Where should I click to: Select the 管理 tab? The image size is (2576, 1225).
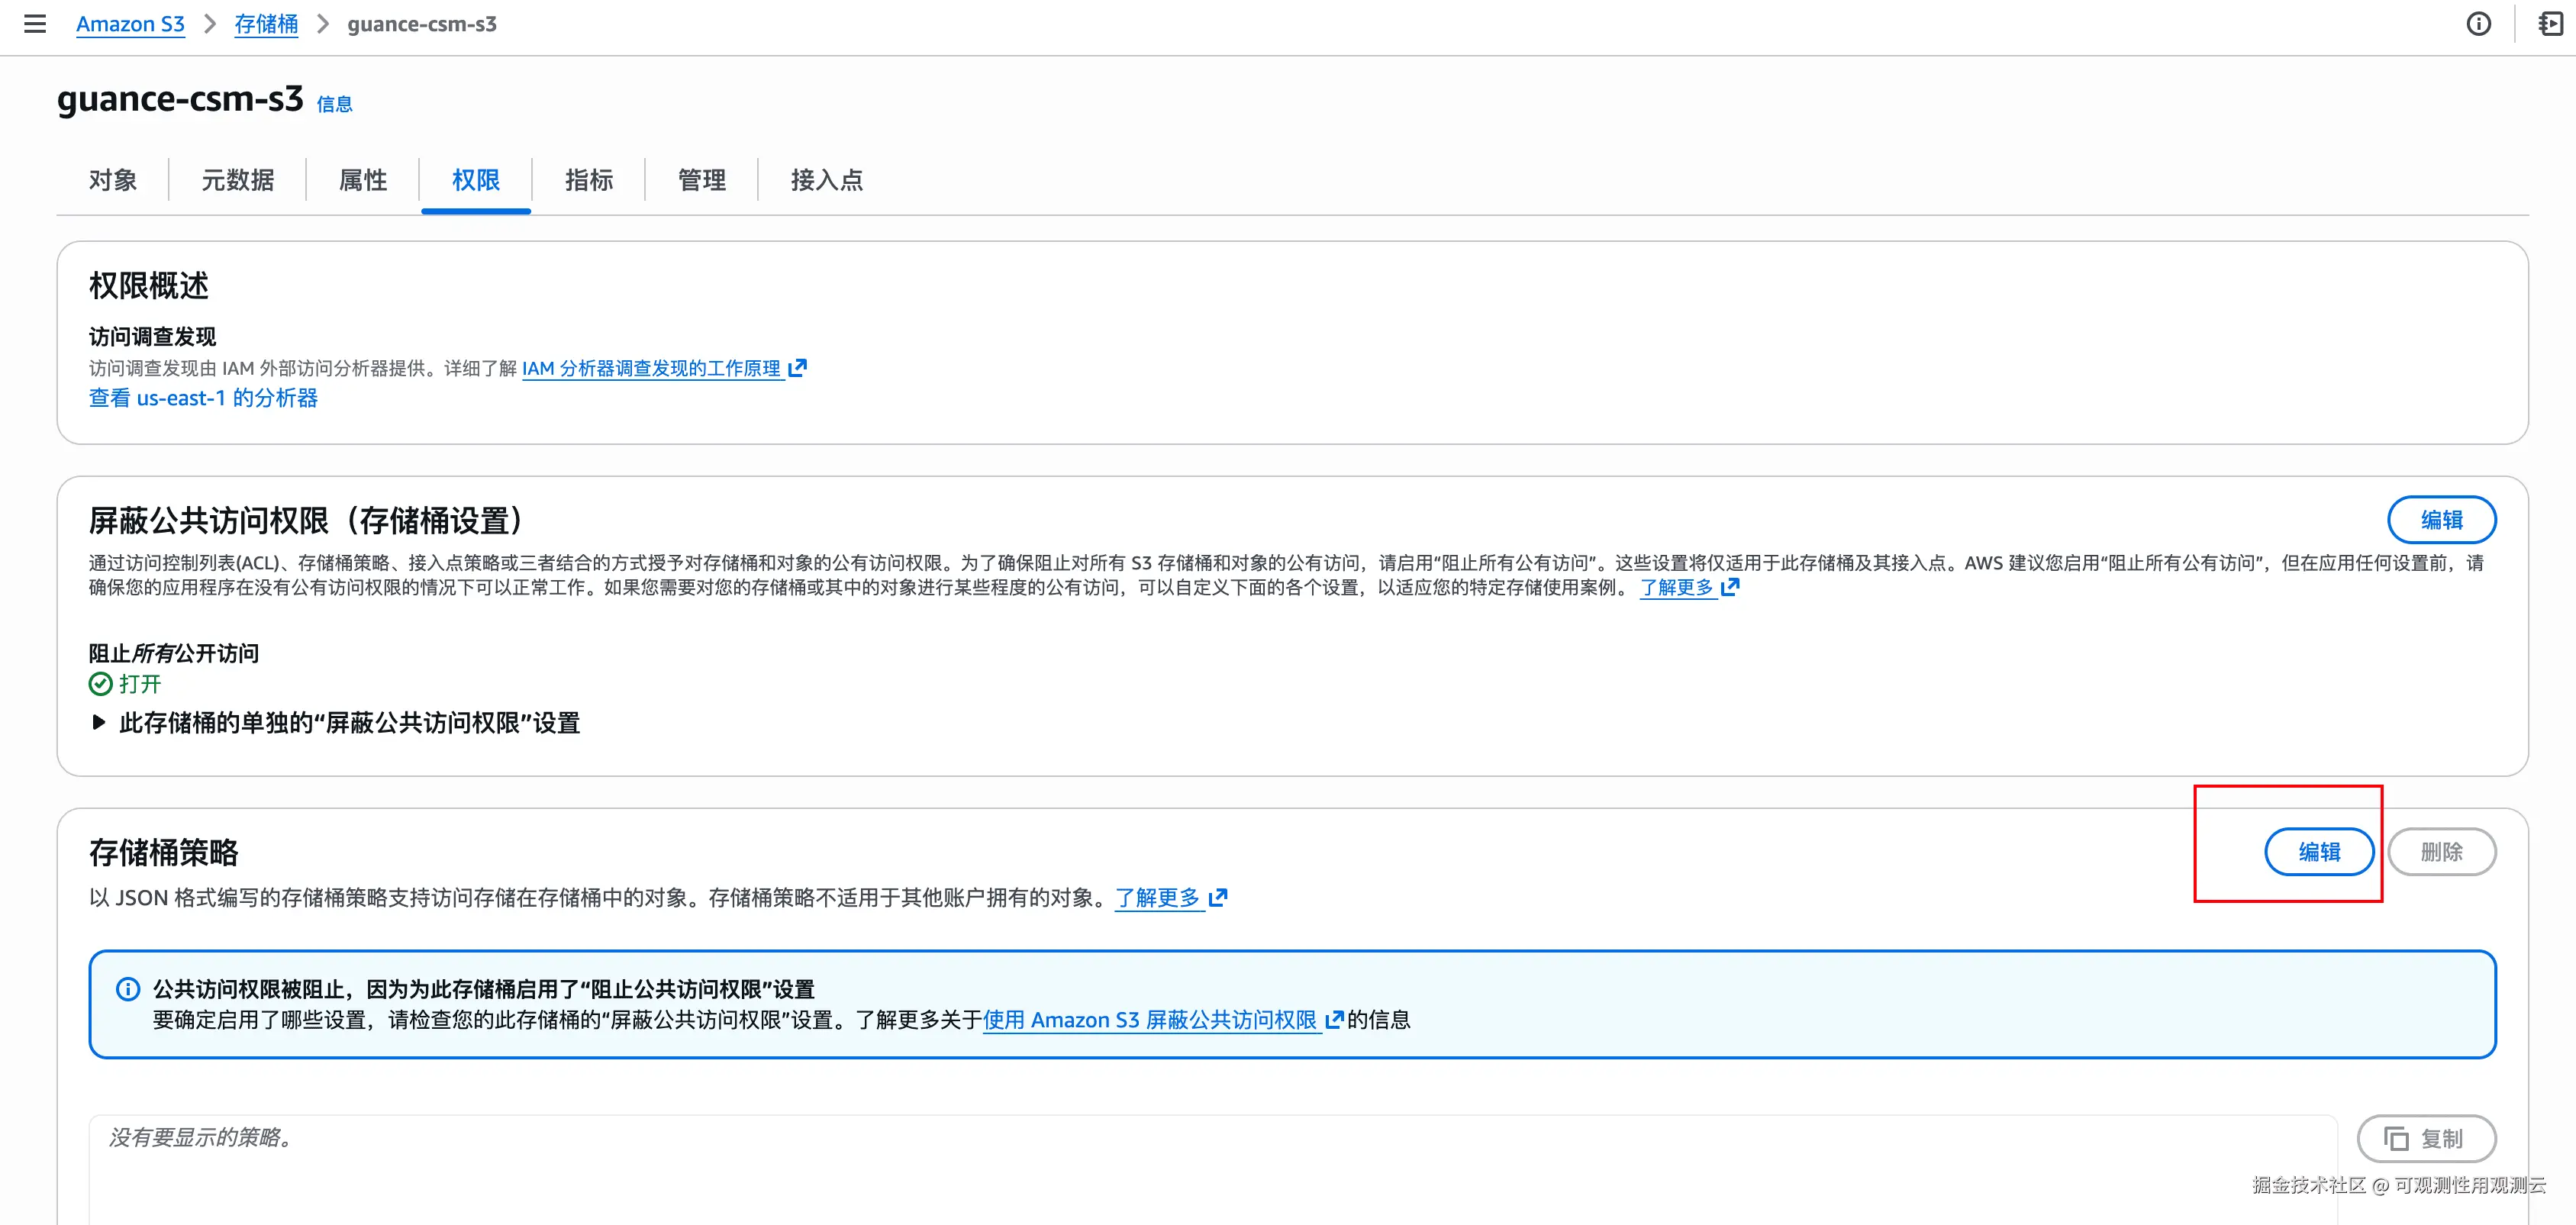(x=701, y=180)
